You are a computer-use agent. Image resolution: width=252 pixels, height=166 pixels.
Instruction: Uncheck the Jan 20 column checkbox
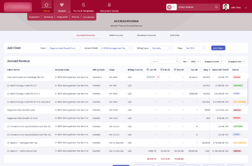point(148,69)
